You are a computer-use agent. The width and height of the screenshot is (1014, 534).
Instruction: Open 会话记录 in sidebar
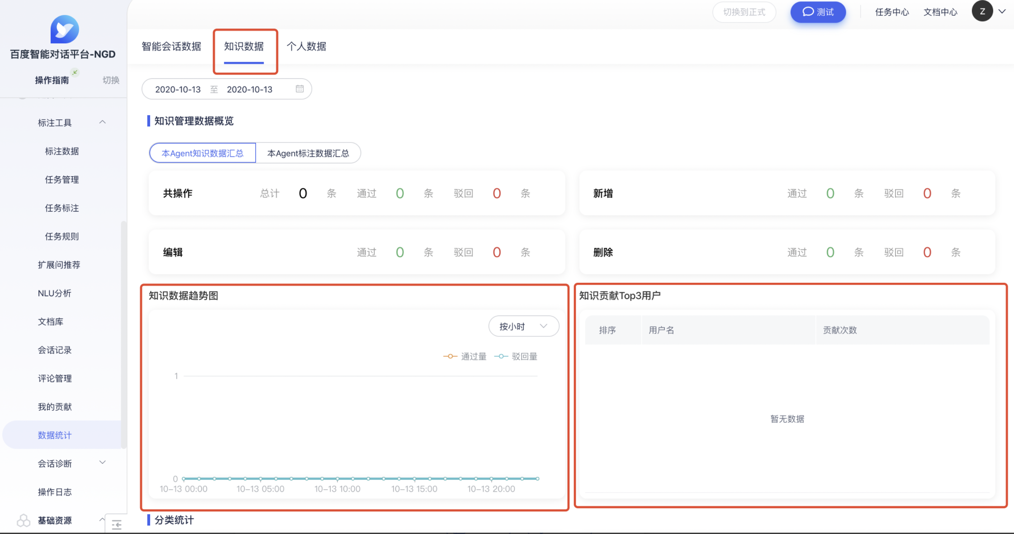click(54, 351)
